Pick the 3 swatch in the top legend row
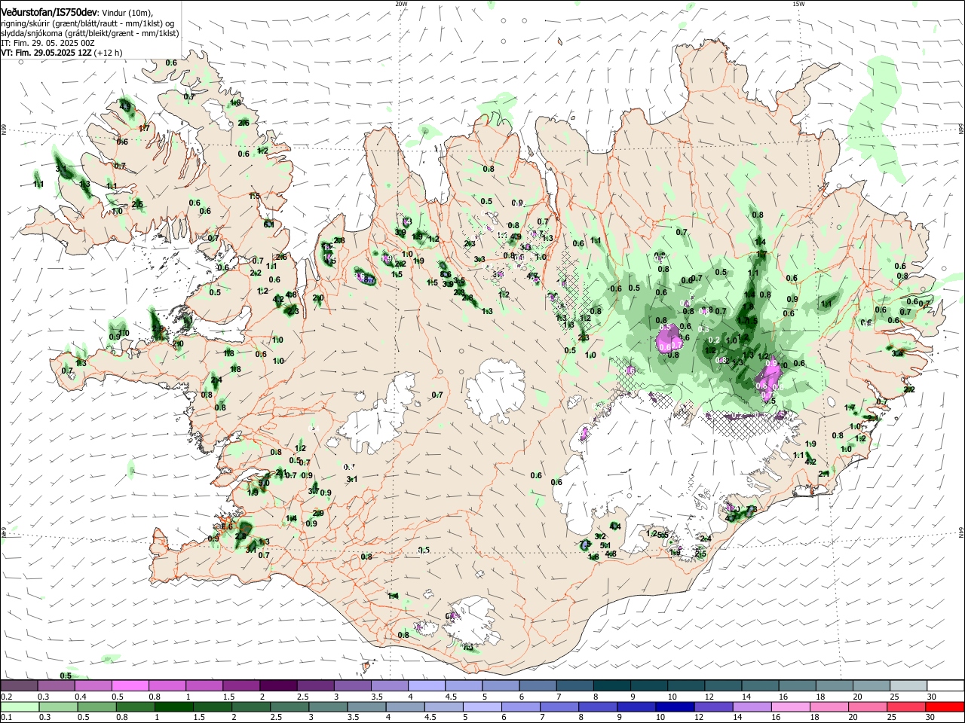Screen dimensions: 965x723 tap(351, 685)
